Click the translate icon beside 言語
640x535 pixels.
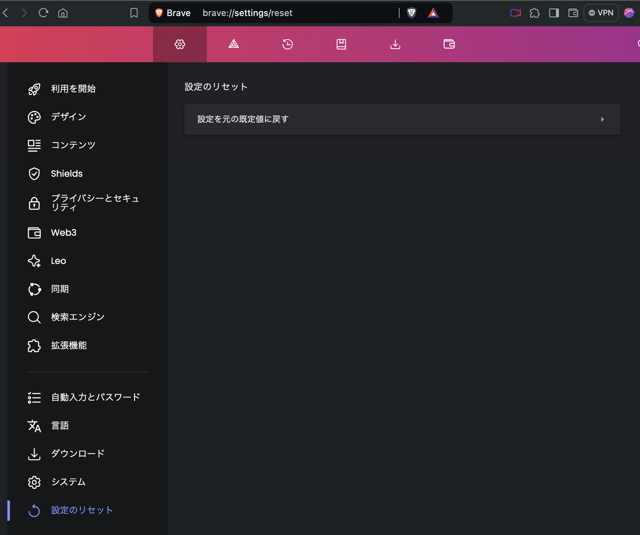34,426
